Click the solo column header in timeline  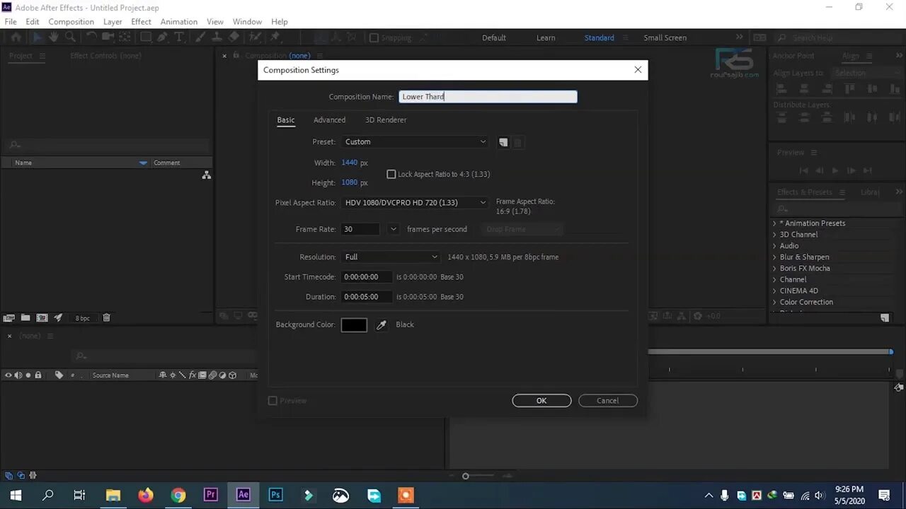point(28,375)
